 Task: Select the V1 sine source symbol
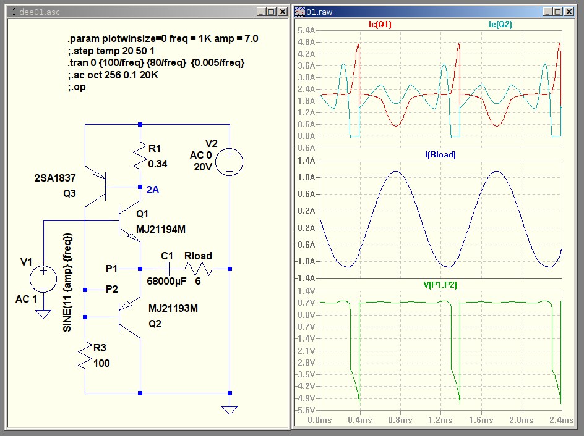pyautogui.click(x=43, y=279)
